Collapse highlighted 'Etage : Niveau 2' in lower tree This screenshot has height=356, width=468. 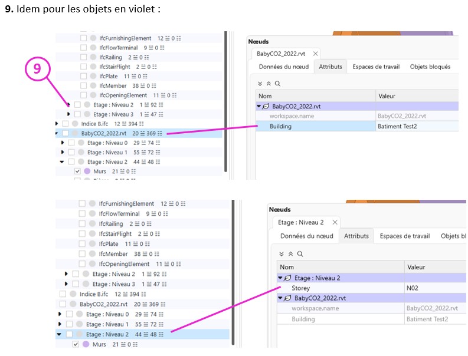[59, 335]
